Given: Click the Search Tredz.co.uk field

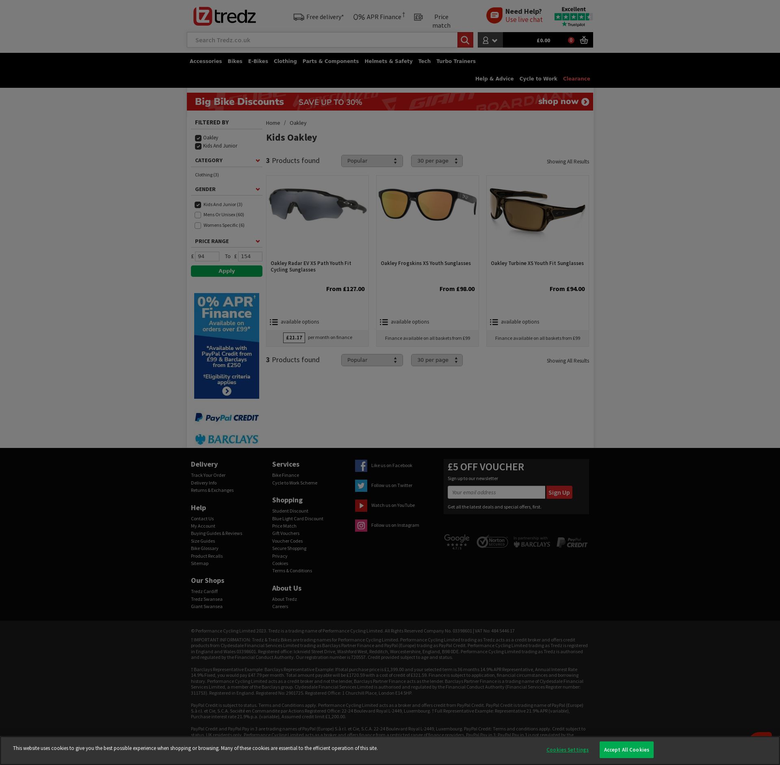Looking at the screenshot, I should (x=322, y=40).
